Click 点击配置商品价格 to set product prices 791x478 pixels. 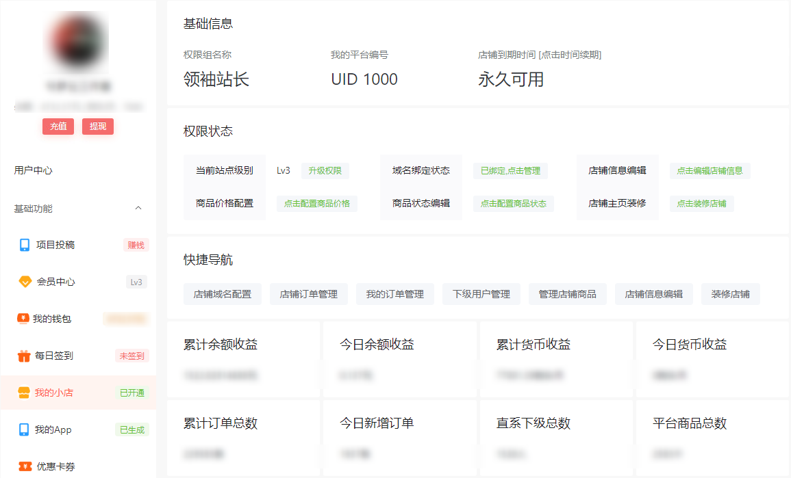(316, 203)
